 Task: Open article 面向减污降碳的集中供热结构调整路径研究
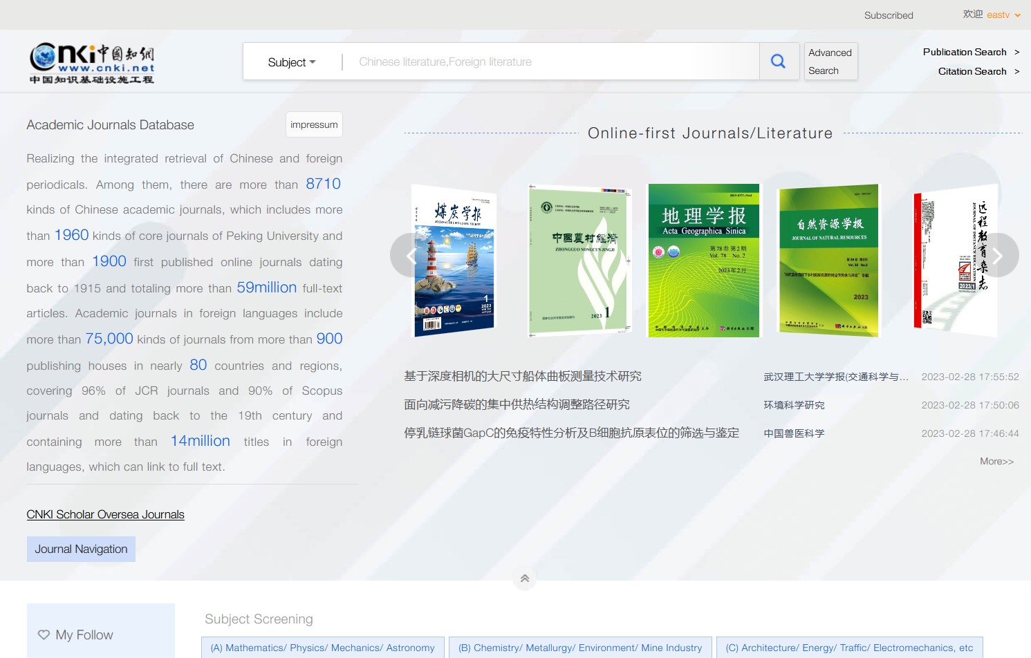click(517, 404)
